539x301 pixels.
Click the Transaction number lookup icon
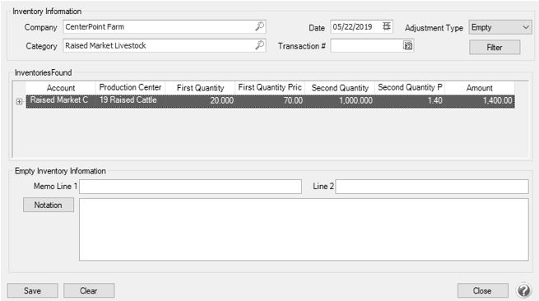tap(407, 45)
